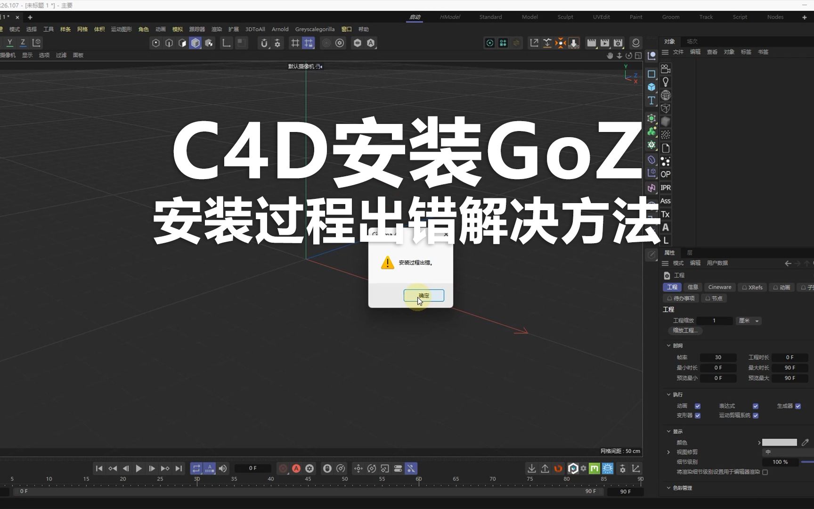Click the Ass export icon
Viewport: 814px width, 509px height.
tap(666, 201)
